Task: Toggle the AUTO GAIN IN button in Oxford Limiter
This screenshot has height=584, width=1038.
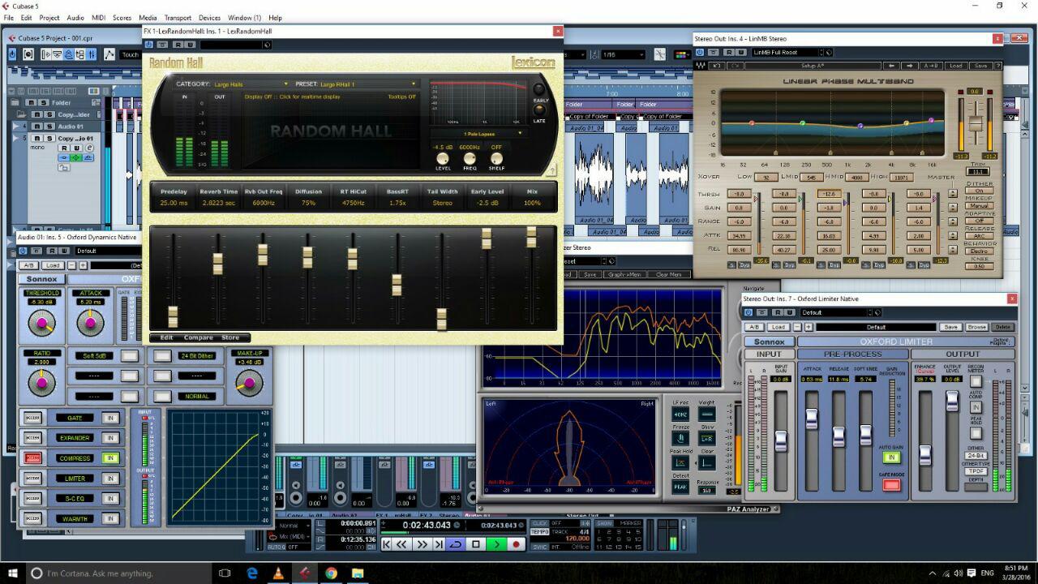Action: pos(891,457)
